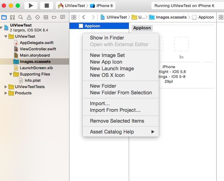Viewport: 224px width, 181px height.
Task: Open the Find navigator magnifier icon
Action: click(21, 17)
